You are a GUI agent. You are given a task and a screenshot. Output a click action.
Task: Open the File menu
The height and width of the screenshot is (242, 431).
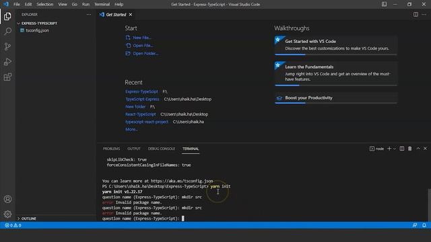pos(17,4)
